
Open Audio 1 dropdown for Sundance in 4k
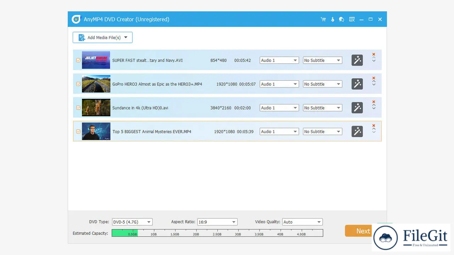coord(279,108)
